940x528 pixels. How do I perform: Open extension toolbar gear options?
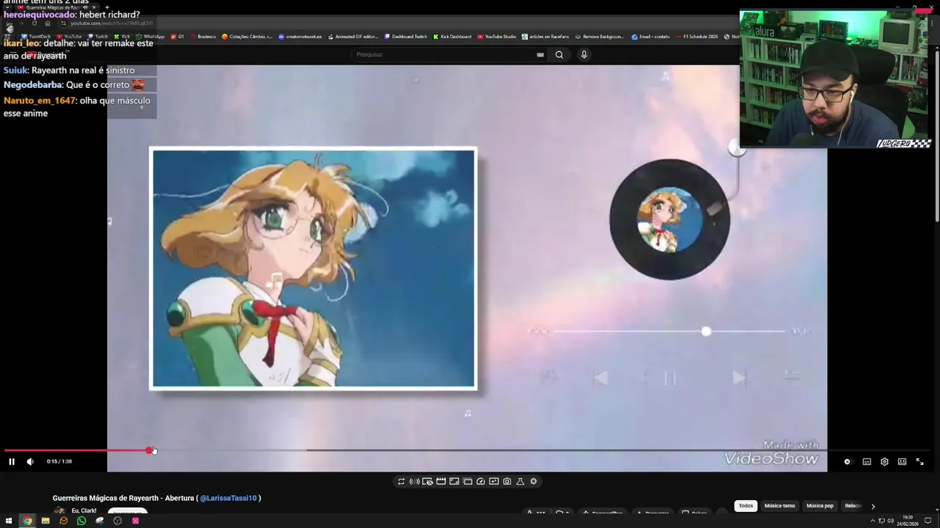click(533, 481)
